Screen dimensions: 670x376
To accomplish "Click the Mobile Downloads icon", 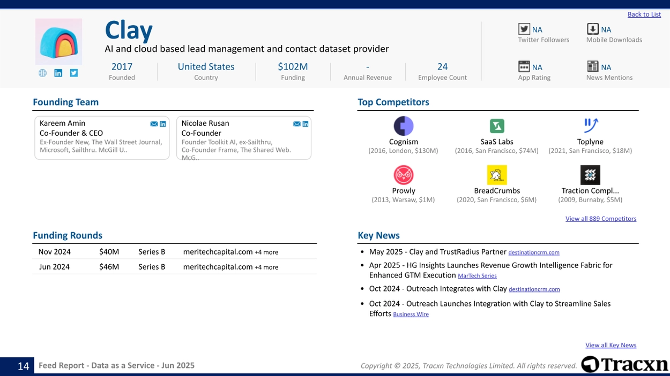I will pos(592,29).
